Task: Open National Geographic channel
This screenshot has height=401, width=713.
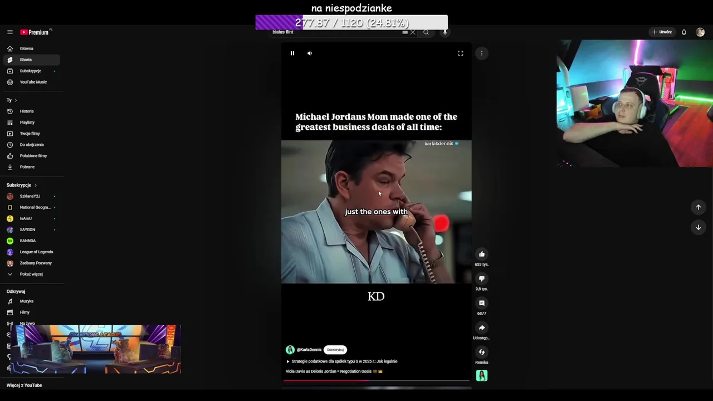Action: point(31,207)
